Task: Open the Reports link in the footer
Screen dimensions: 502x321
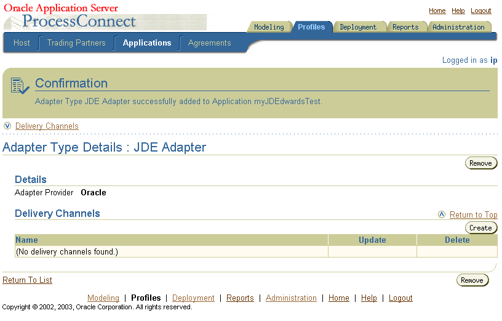Action: tap(240, 298)
